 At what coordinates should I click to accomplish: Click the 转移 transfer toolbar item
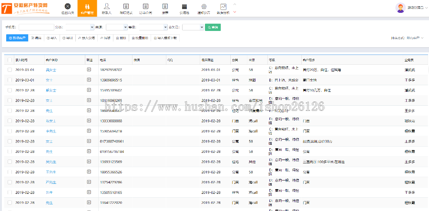tap(105, 38)
